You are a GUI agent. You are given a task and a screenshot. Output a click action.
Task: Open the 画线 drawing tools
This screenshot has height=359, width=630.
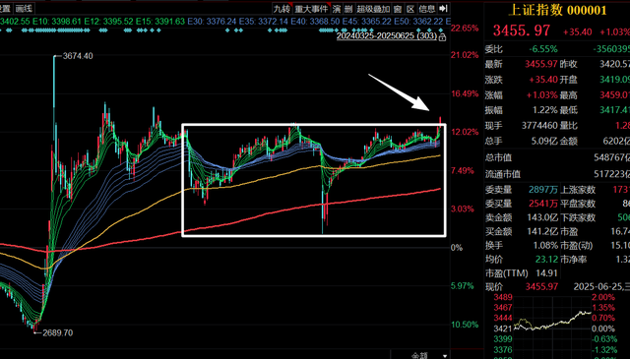point(24,9)
